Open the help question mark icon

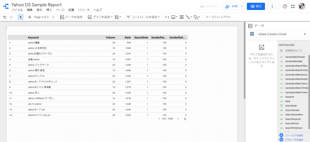285,6
